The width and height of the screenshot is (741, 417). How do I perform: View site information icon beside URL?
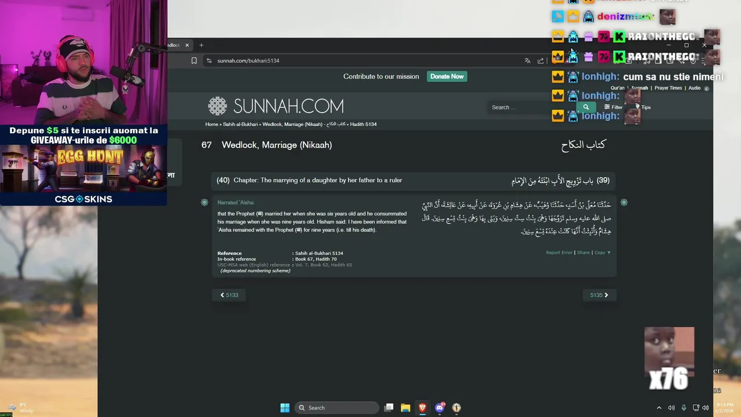tap(209, 60)
